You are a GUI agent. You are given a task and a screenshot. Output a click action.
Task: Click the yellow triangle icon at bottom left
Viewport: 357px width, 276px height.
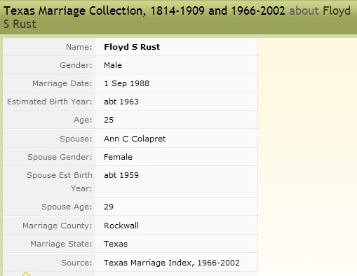point(26,274)
